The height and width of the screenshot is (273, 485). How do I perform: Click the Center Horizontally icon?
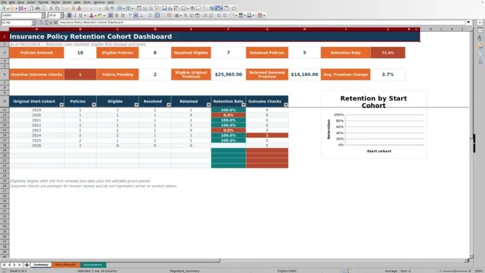(117, 15)
